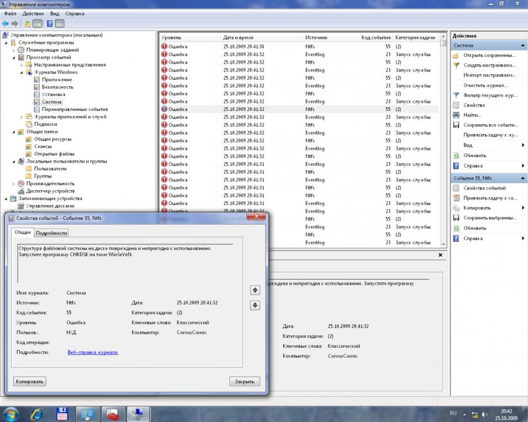This screenshot has height=422, width=528.
Task: Show next event with down arrow button
Action: [255, 305]
